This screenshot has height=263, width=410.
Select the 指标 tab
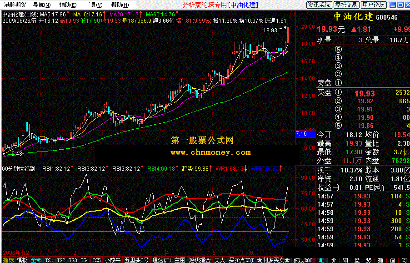(8, 260)
